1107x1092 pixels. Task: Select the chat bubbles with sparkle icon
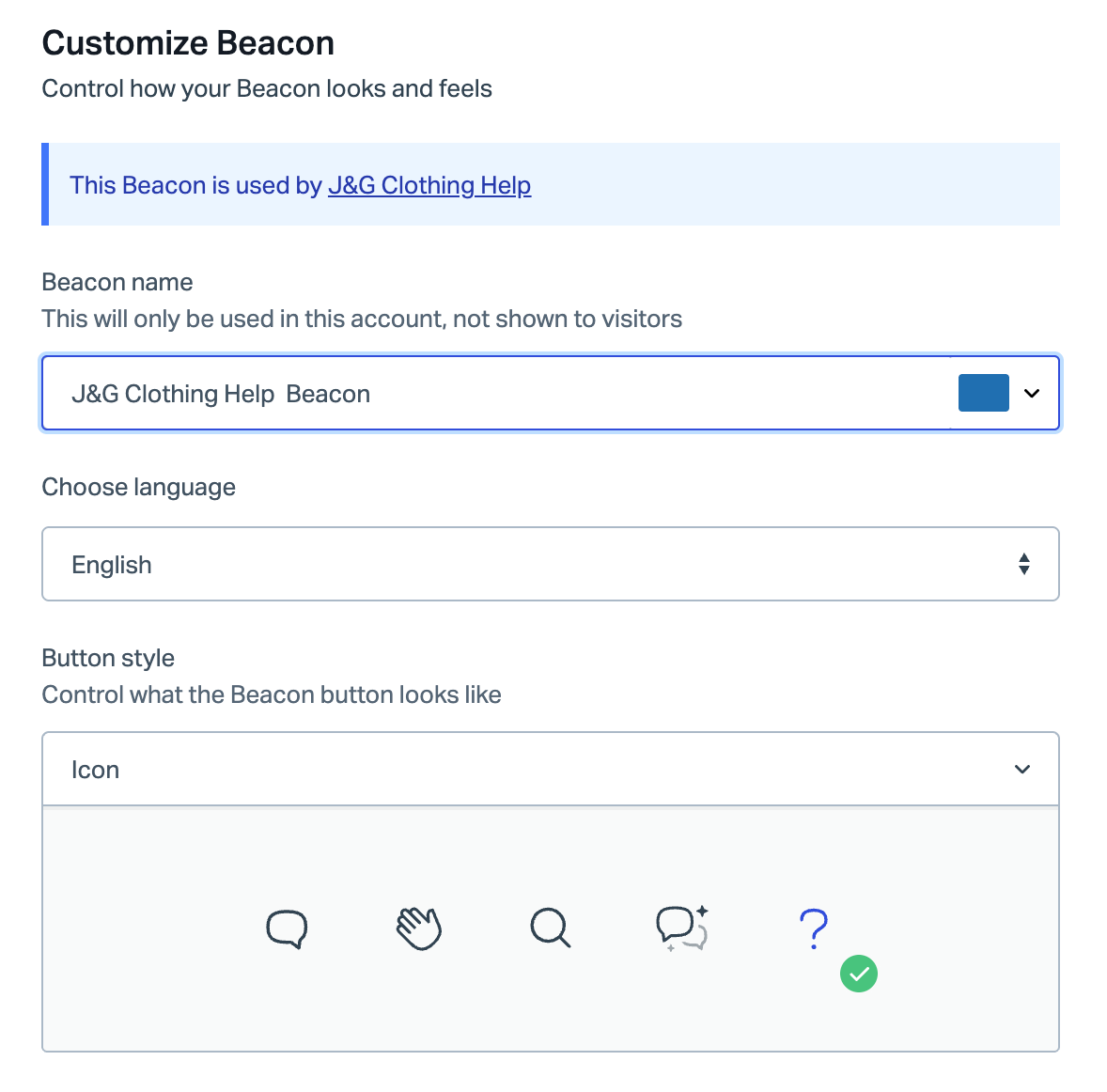(x=682, y=928)
